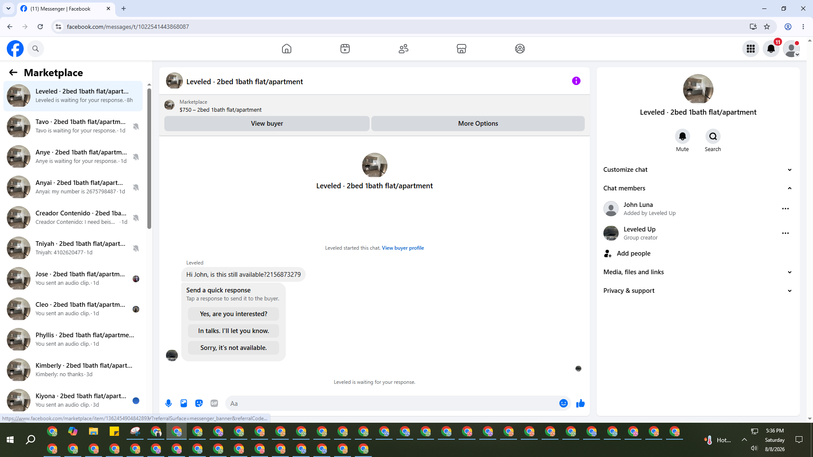Send quick response "Sorry, it's not available."
The height and width of the screenshot is (457, 813).
pyautogui.click(x=233, y=348)
